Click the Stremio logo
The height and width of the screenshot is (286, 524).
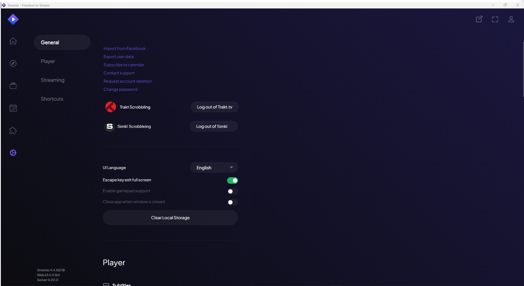13,19
